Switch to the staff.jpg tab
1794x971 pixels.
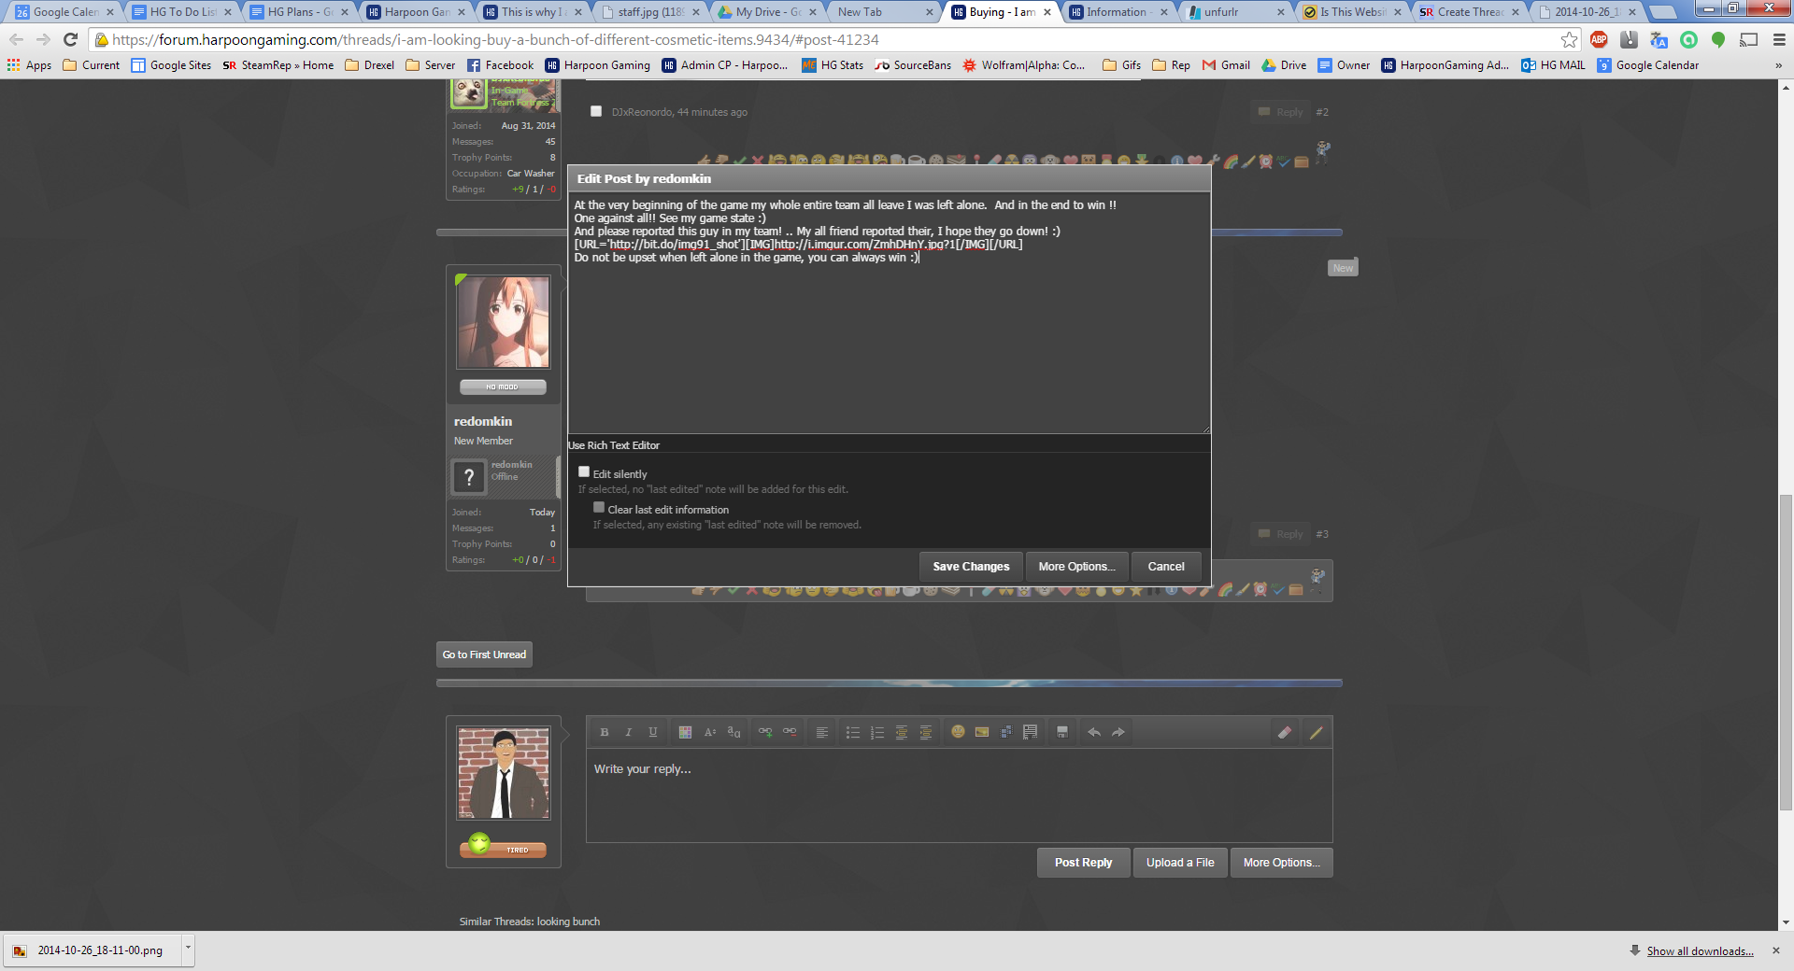coord(650,12)
